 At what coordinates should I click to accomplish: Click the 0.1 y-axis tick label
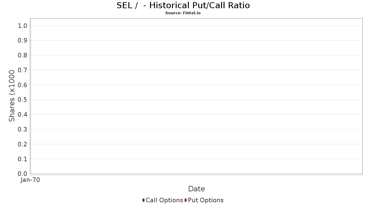23,159
